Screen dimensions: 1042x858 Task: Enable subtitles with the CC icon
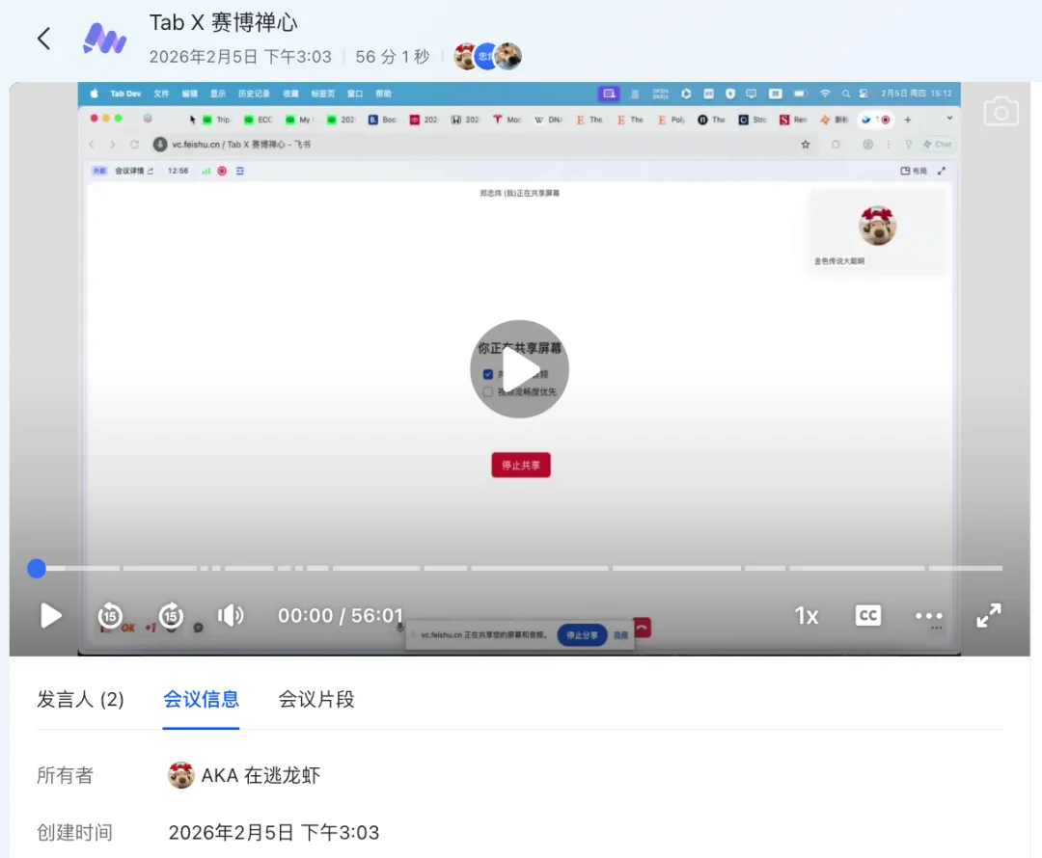(x=867, y=616)
